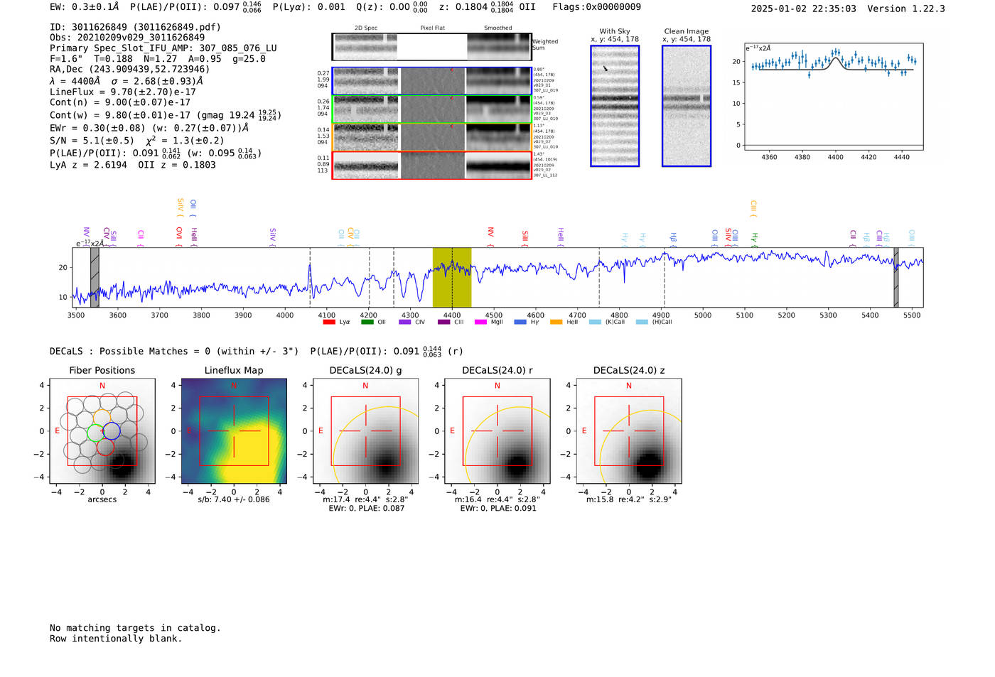Click the red Lyα legend swatch

tap(328, 322)
